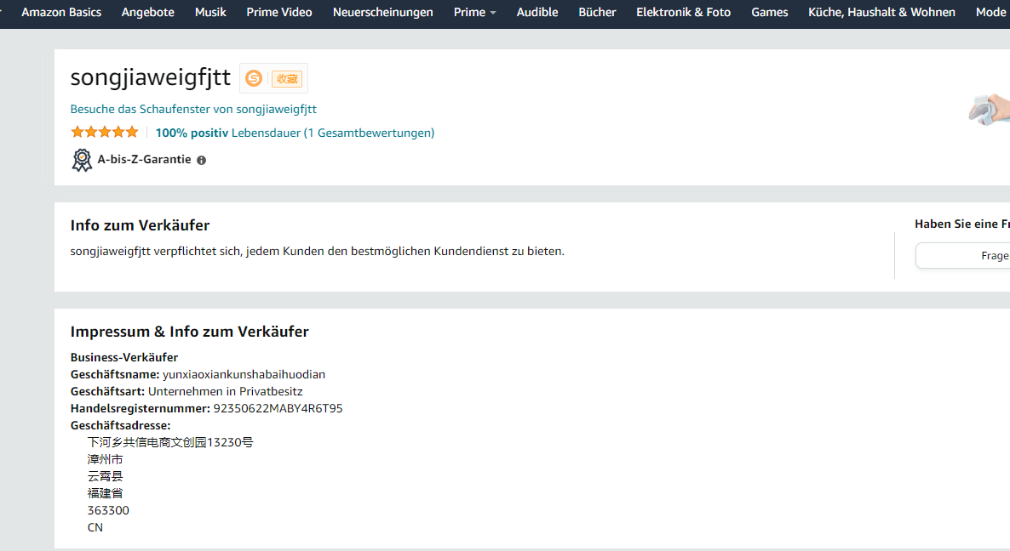Expand the Prime dropdown menu
This screenshot has height=551, width=1010.
[474, 12]
